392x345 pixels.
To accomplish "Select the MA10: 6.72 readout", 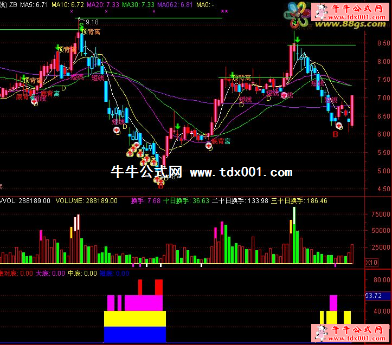I will pyautogui.click(x=68, y=5).
